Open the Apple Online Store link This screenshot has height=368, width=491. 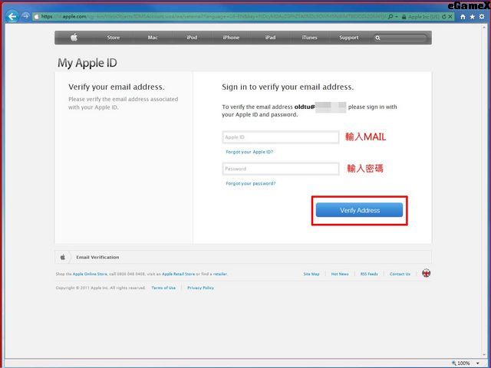coord(90,274)
